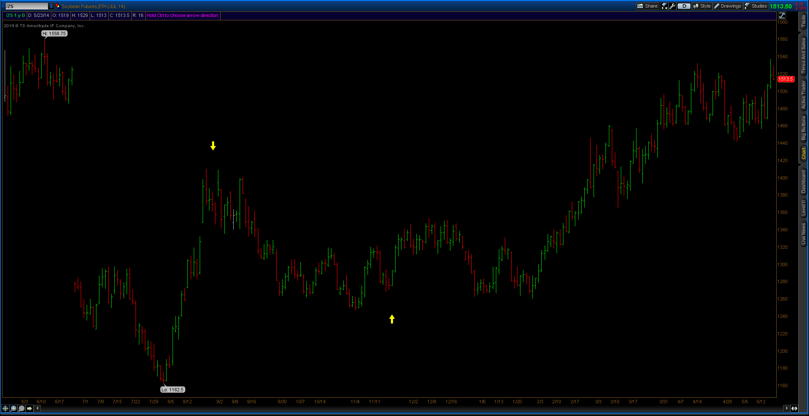Click the colored symbol link squares icon
Image resolution: width=809 pixels, height=416 pixels.
58,6
